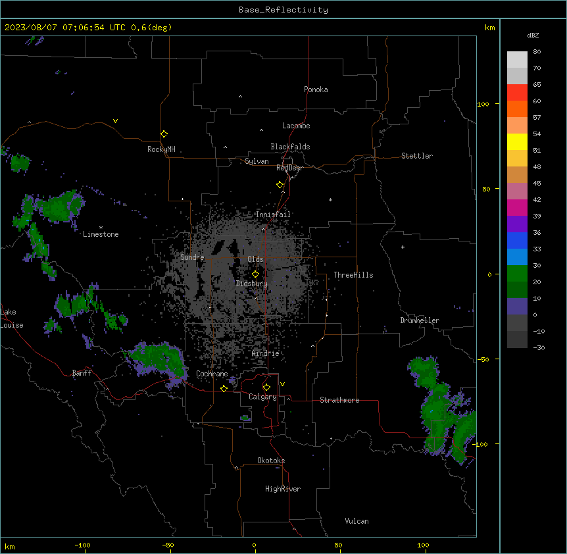Click the Strathmore label
This screenshot has width=567, height=554.
pyautogui.click(x=339, y=400)
